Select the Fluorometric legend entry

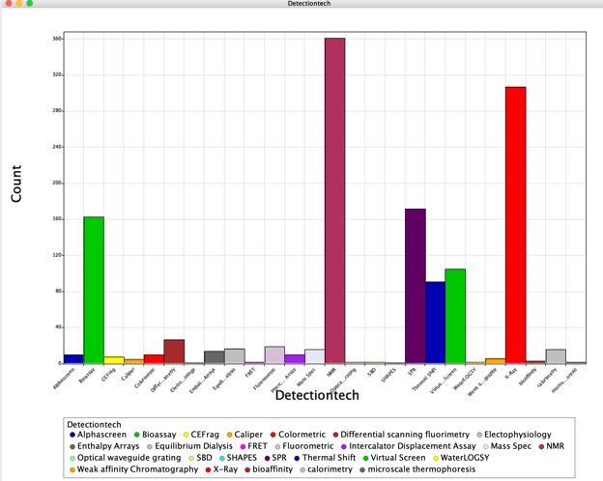tap(304, 446)
